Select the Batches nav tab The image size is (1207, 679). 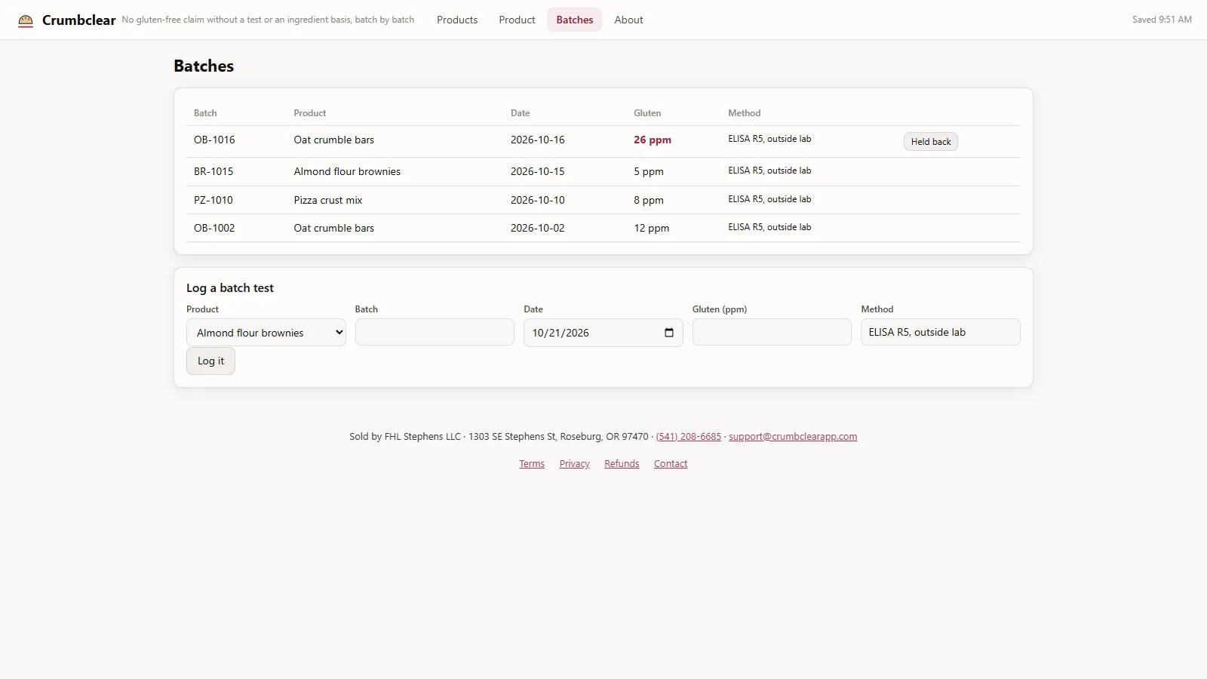[x=575, y=20]
